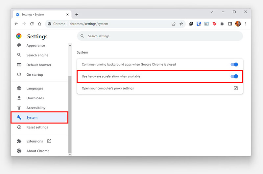Click the sidebar scroll down arrow
263x174 pixels.
tap(70, 155)
